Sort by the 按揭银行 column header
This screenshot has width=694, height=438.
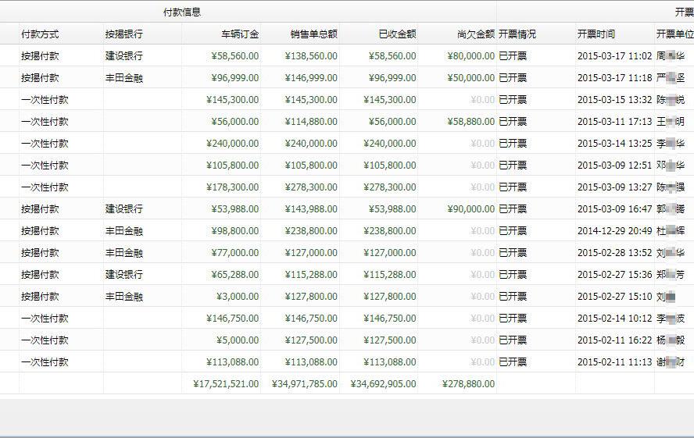124,34
